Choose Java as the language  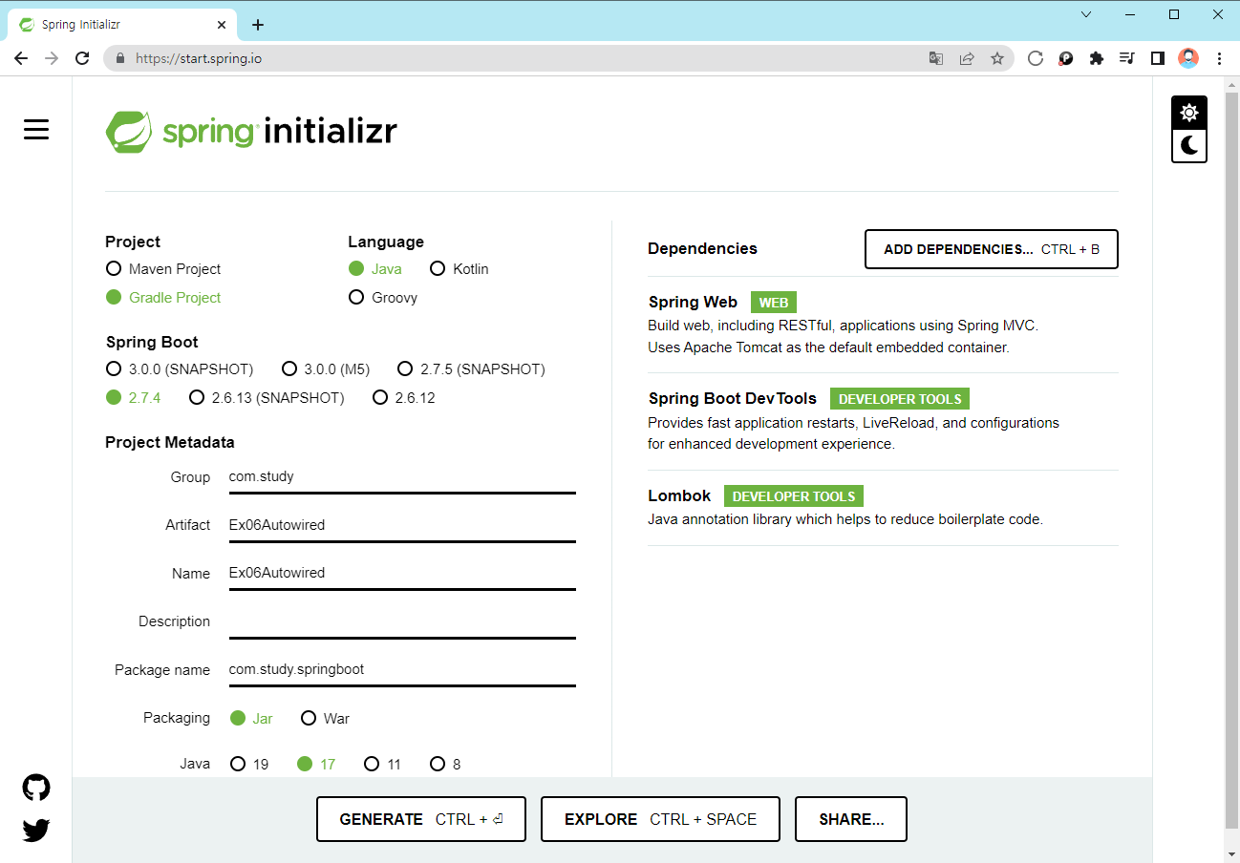[375, 269]
